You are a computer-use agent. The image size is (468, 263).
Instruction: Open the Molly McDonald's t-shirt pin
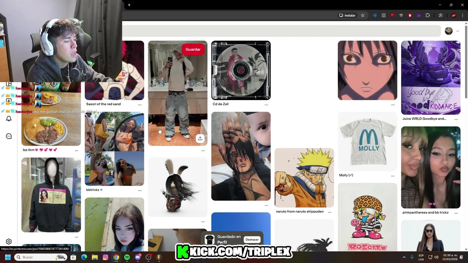click(x=367, y=141)
